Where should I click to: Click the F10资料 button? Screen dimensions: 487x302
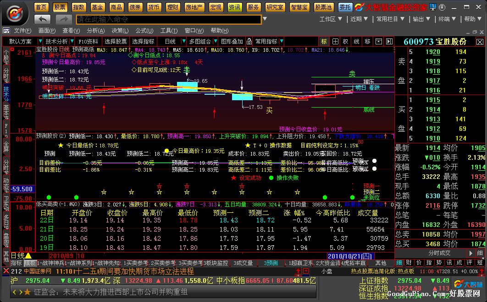click(88, 42)
